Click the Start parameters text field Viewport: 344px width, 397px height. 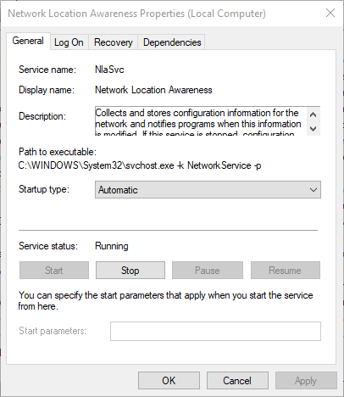point(215,331)
